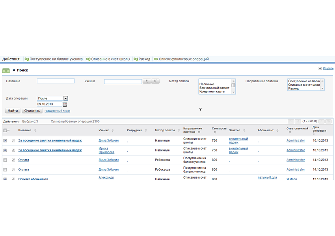Select 'Наличные' in Метод оплаты list

(207, 84)
